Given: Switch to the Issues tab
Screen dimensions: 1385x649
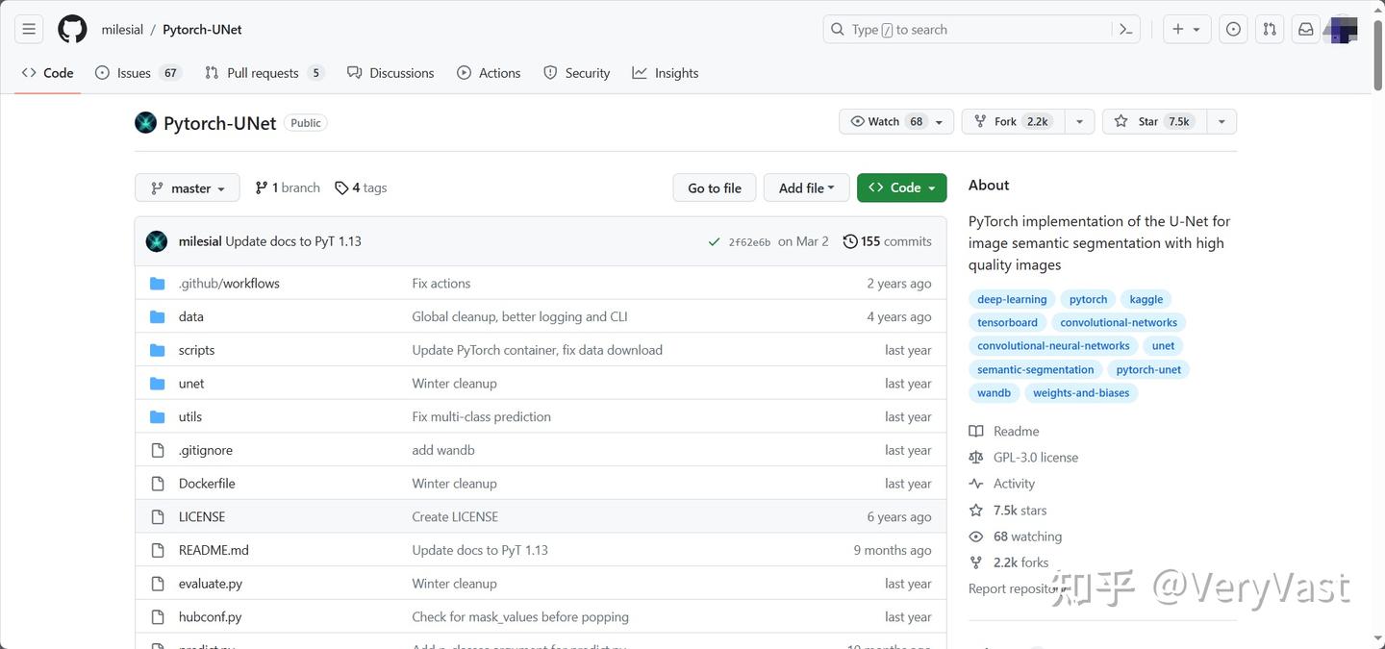Looking at the screenshot, I should 134,73.
